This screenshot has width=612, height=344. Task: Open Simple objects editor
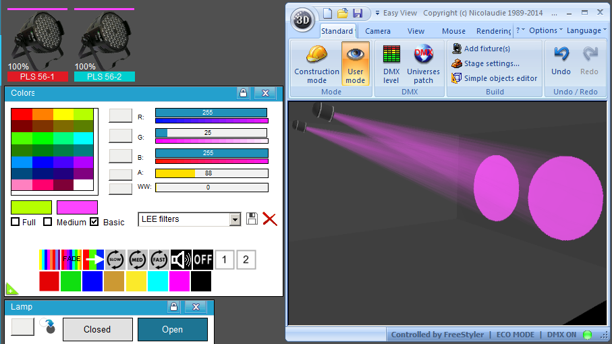click(495, 78)
